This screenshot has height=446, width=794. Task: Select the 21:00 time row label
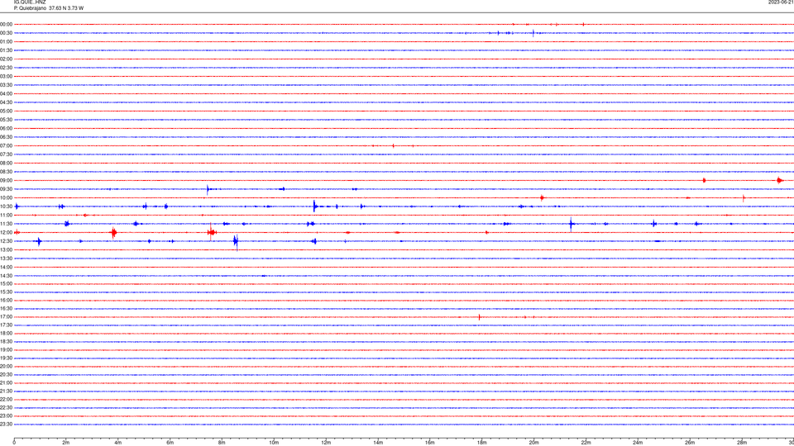point(6,382)
